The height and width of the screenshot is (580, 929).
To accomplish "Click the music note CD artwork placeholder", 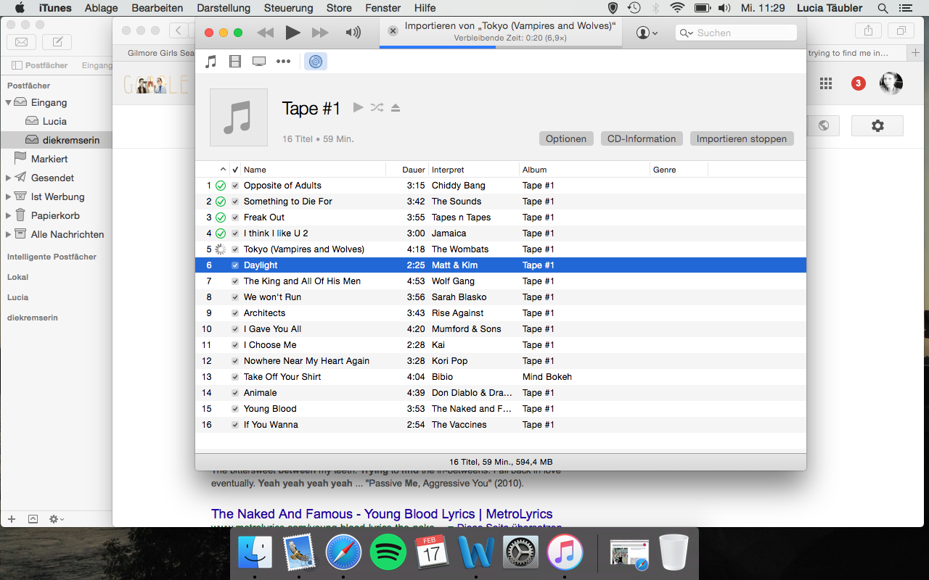I will [x=239, y=117].
